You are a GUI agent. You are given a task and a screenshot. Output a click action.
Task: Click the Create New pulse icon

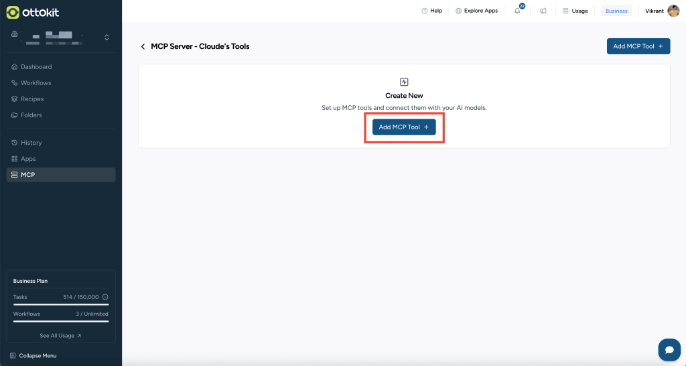click(x=404, y=82)
